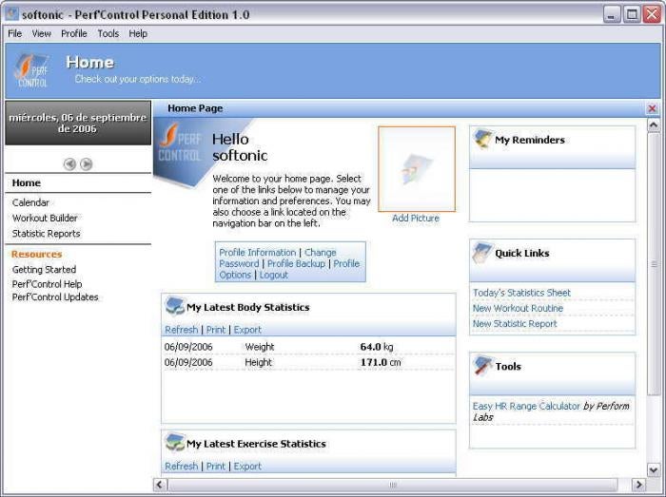Click the horizontal scrollbar right arrow
The image size is (666, 497).
coord(638,485)
